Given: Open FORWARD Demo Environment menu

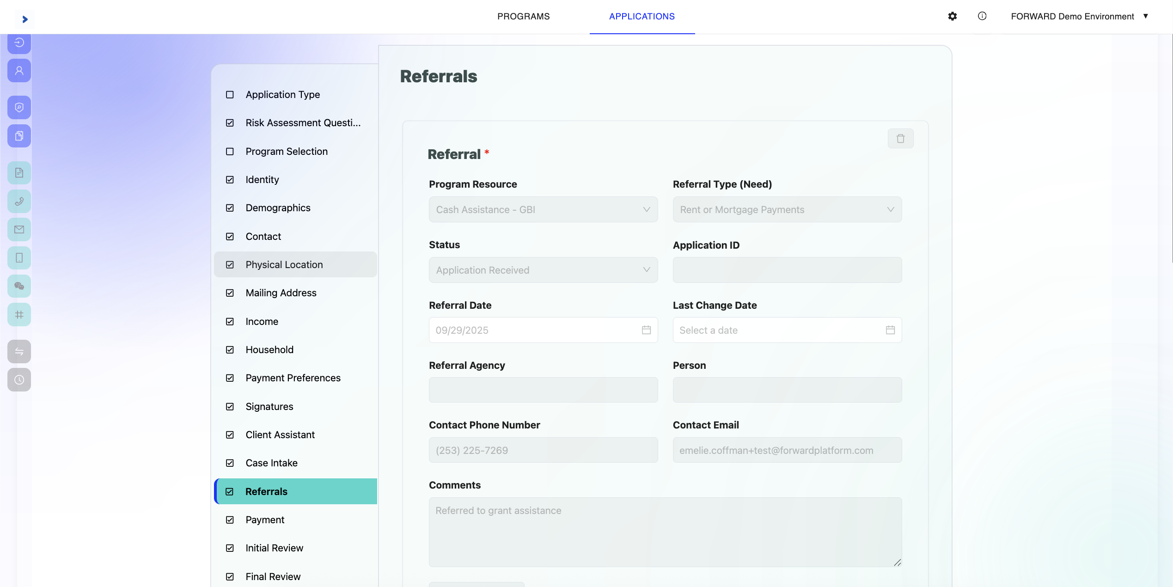Looking at the screenshot, I should tap(1079, 17).
